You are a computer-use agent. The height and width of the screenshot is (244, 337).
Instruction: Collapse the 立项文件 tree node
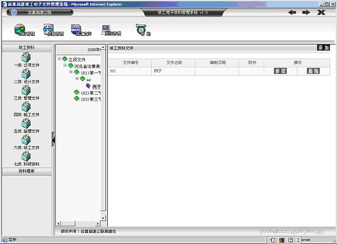59,59
